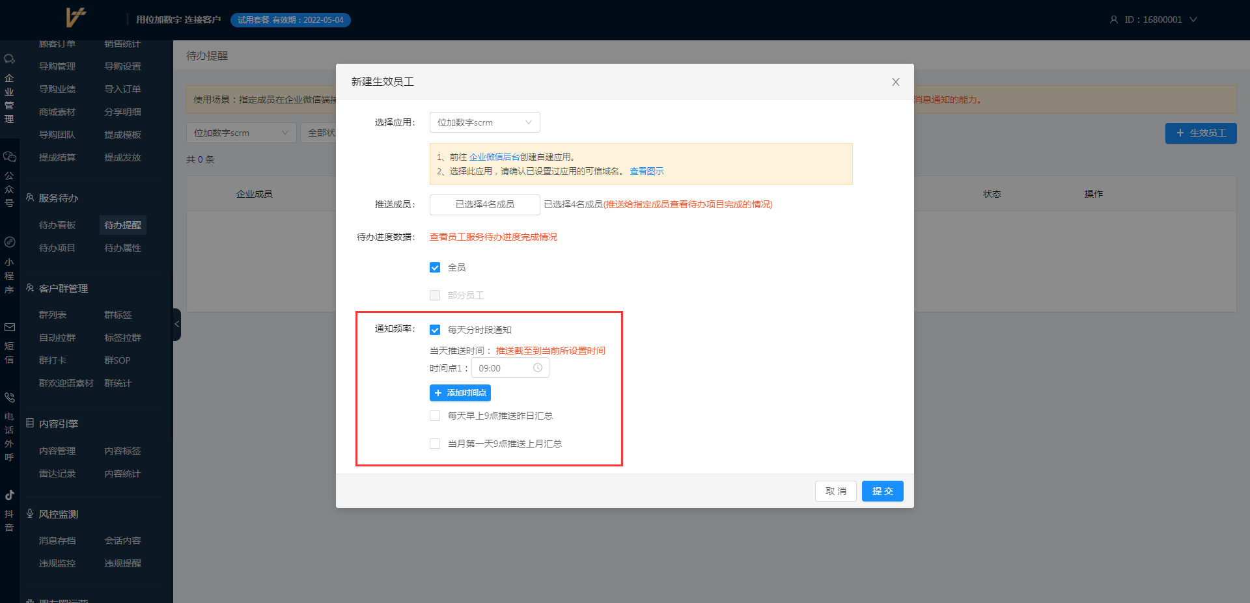Viewport: 1250px width, 603px height.
Task: Open 消息存档 menu item
Action: 57,541
